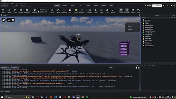This screenshot has height=99, width=176.
Task: Adjust the move increment stepper
Action: [46, 10]
